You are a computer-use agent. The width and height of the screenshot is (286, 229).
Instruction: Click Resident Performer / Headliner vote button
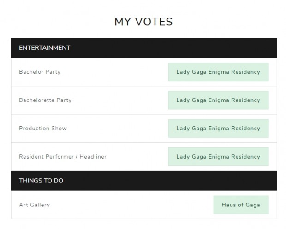click(x=218, y=157)
